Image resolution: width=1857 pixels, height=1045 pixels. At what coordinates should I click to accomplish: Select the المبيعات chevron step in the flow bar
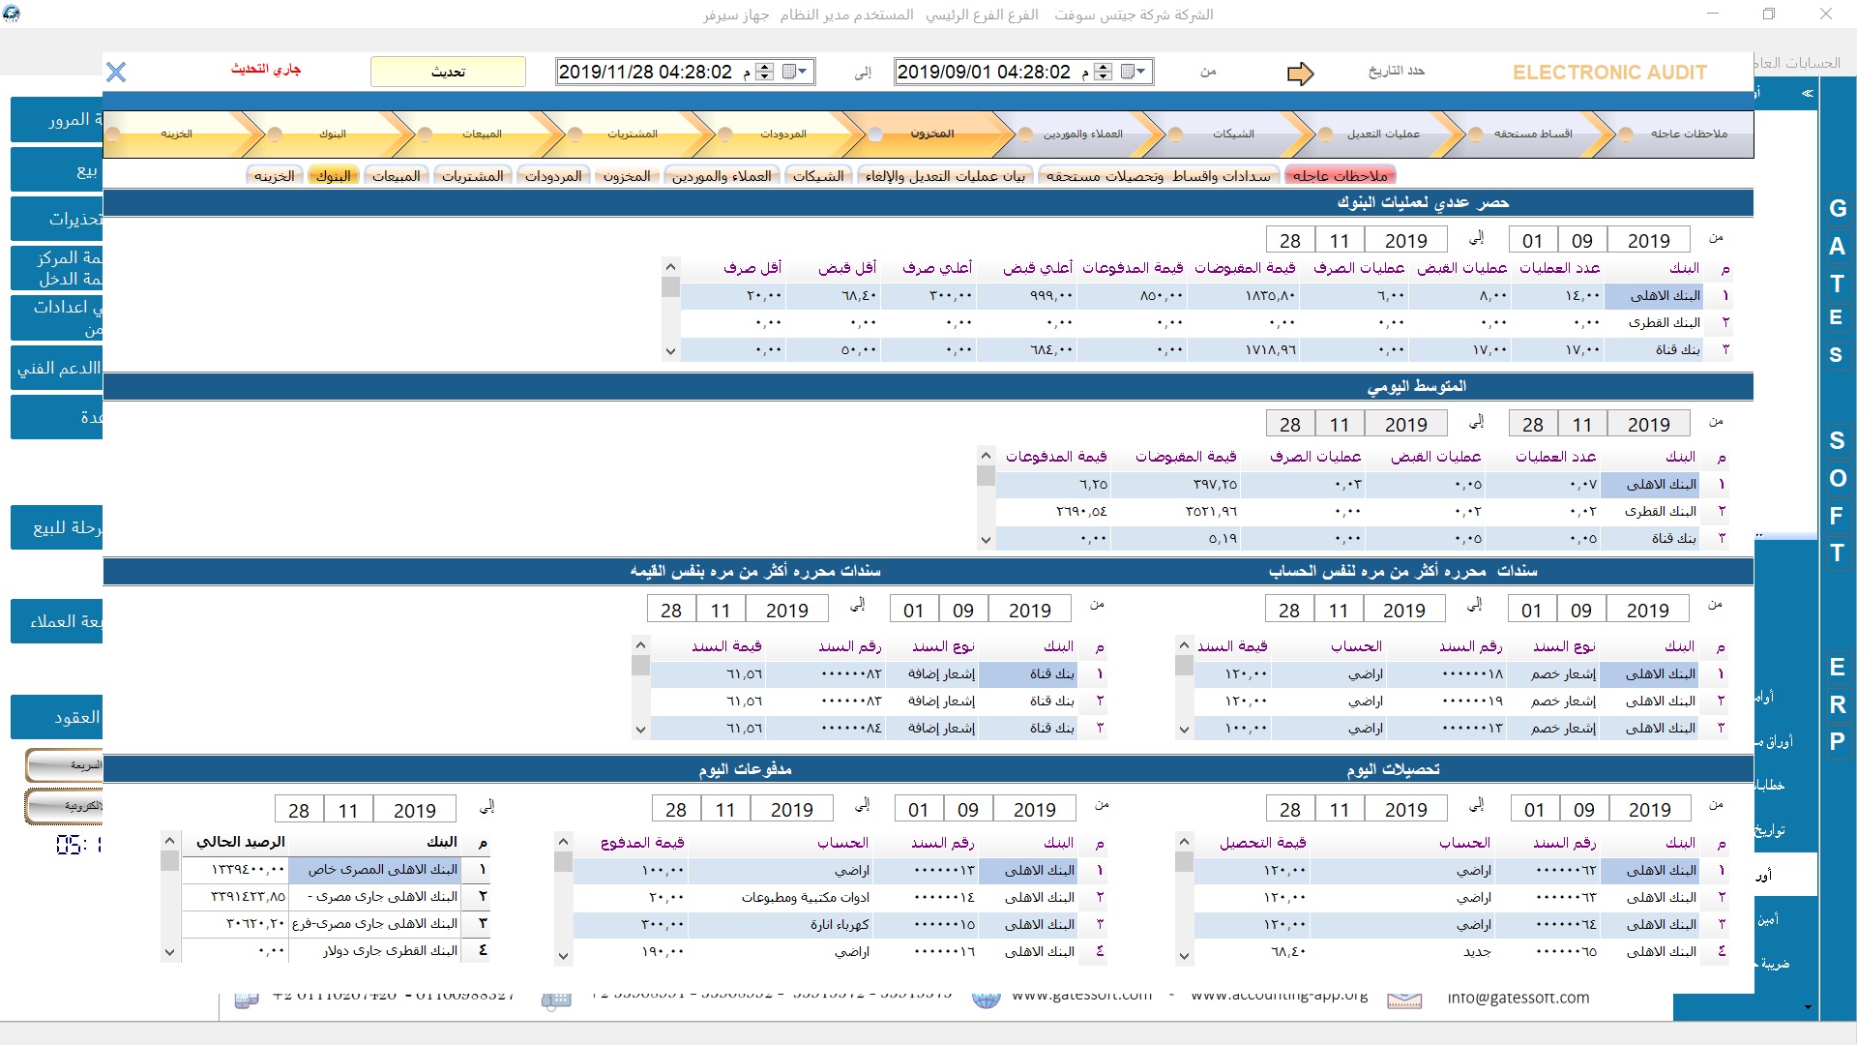point(482,134)
